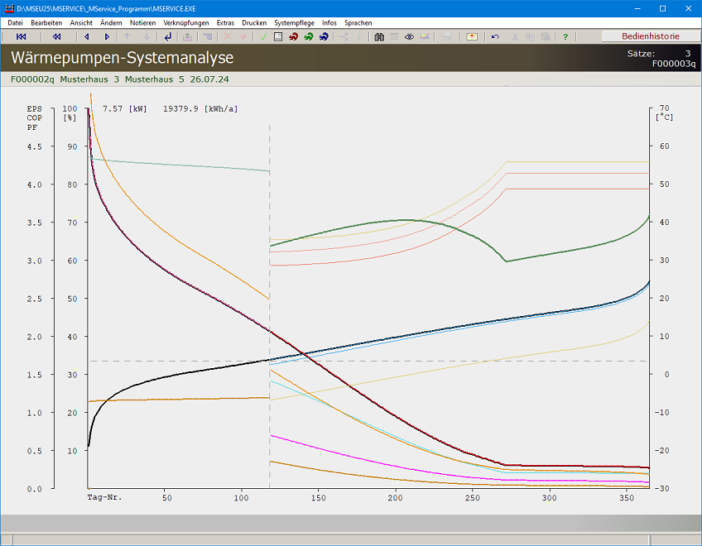This screenshot has width=702, height=546.
Task: Click the calculator form toolbar icon
Action: click(278, 37)
